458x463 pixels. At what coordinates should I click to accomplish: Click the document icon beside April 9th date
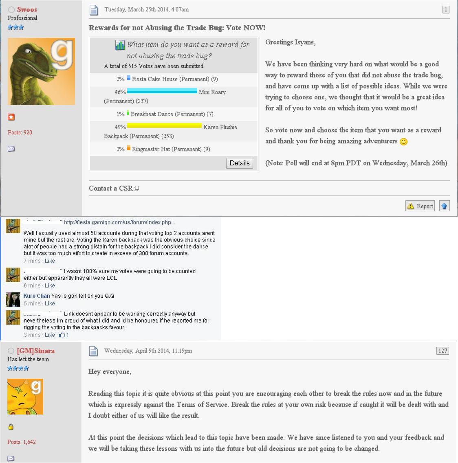click(x=93, y=351)
